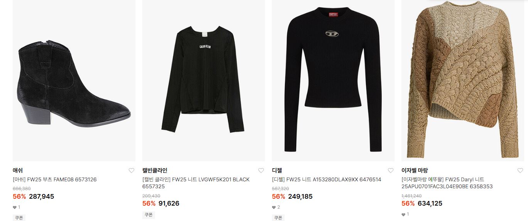The image size is (528, 221).
Task: Toggle heart icon for Isabel Marant knit
Action: coord(520,171)
